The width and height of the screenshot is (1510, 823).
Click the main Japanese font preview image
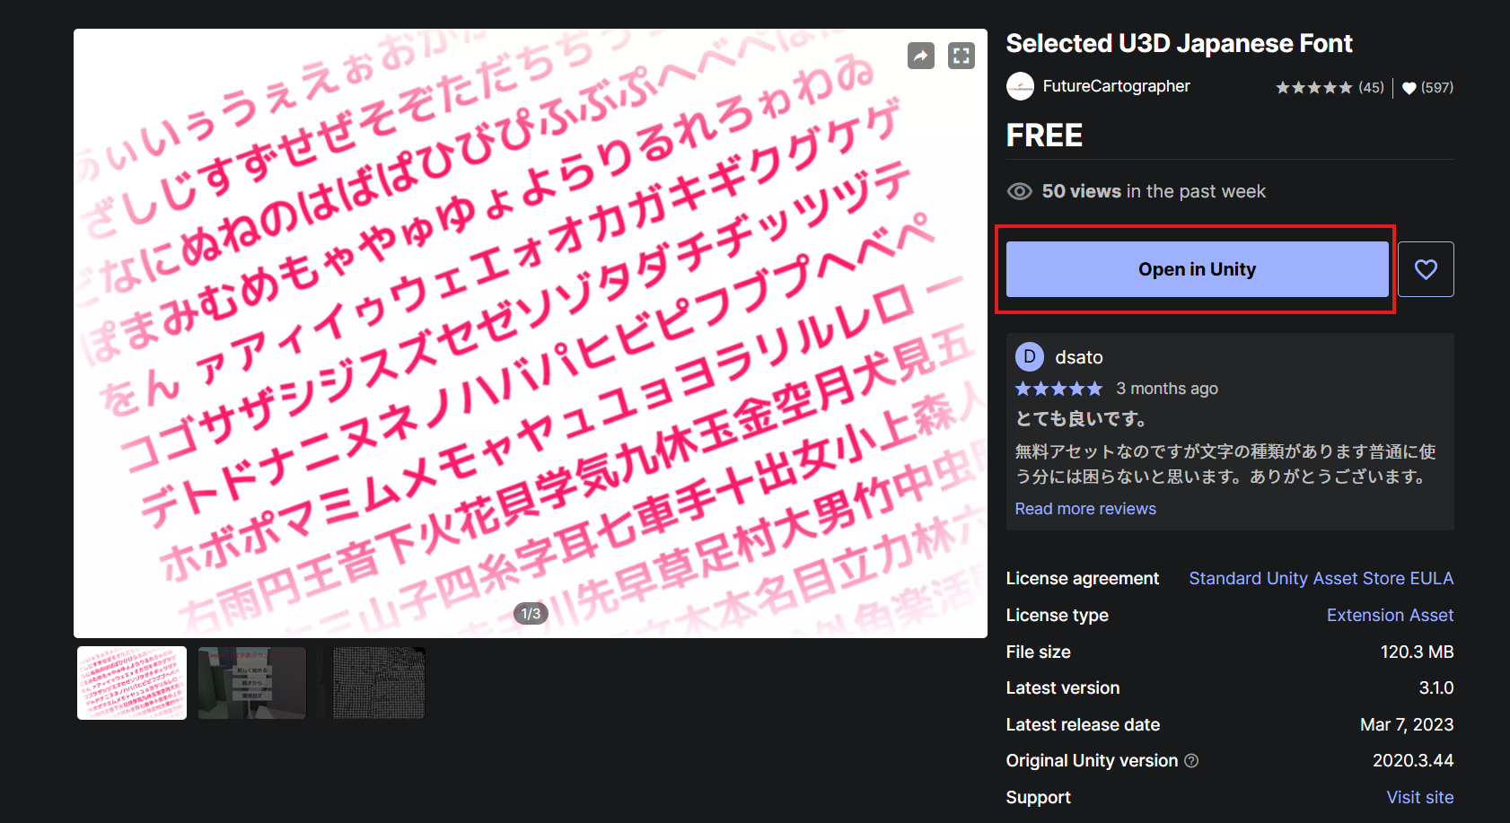pyautogui.click(x=531, y=333)
